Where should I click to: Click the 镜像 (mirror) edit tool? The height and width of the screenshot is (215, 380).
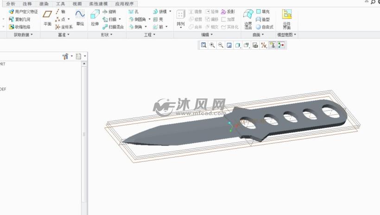(196, 12)
